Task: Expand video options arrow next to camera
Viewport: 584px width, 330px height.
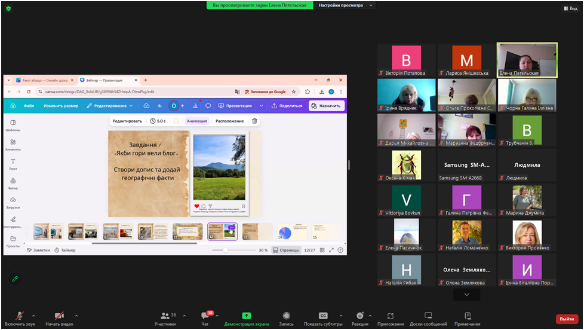Action: click(76, 316)
